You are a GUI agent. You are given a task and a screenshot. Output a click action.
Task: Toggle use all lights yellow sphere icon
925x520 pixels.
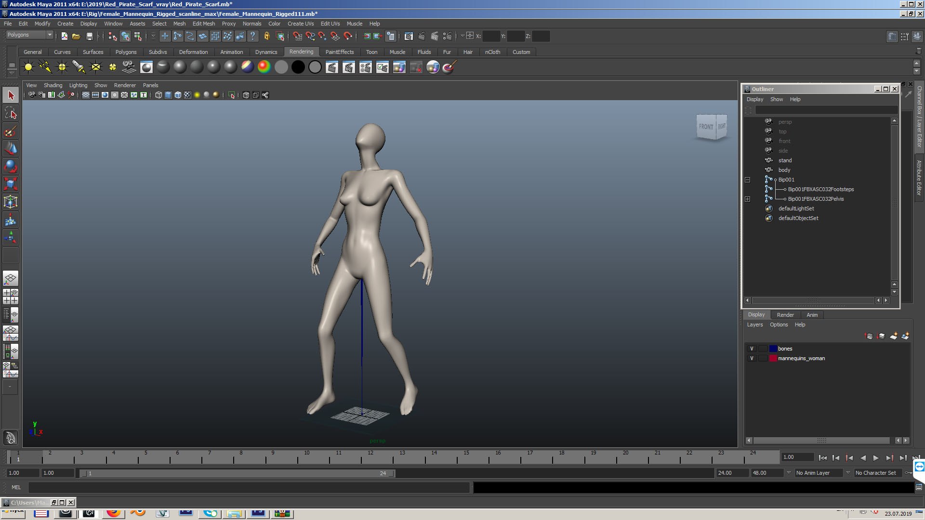pos(197,95)
